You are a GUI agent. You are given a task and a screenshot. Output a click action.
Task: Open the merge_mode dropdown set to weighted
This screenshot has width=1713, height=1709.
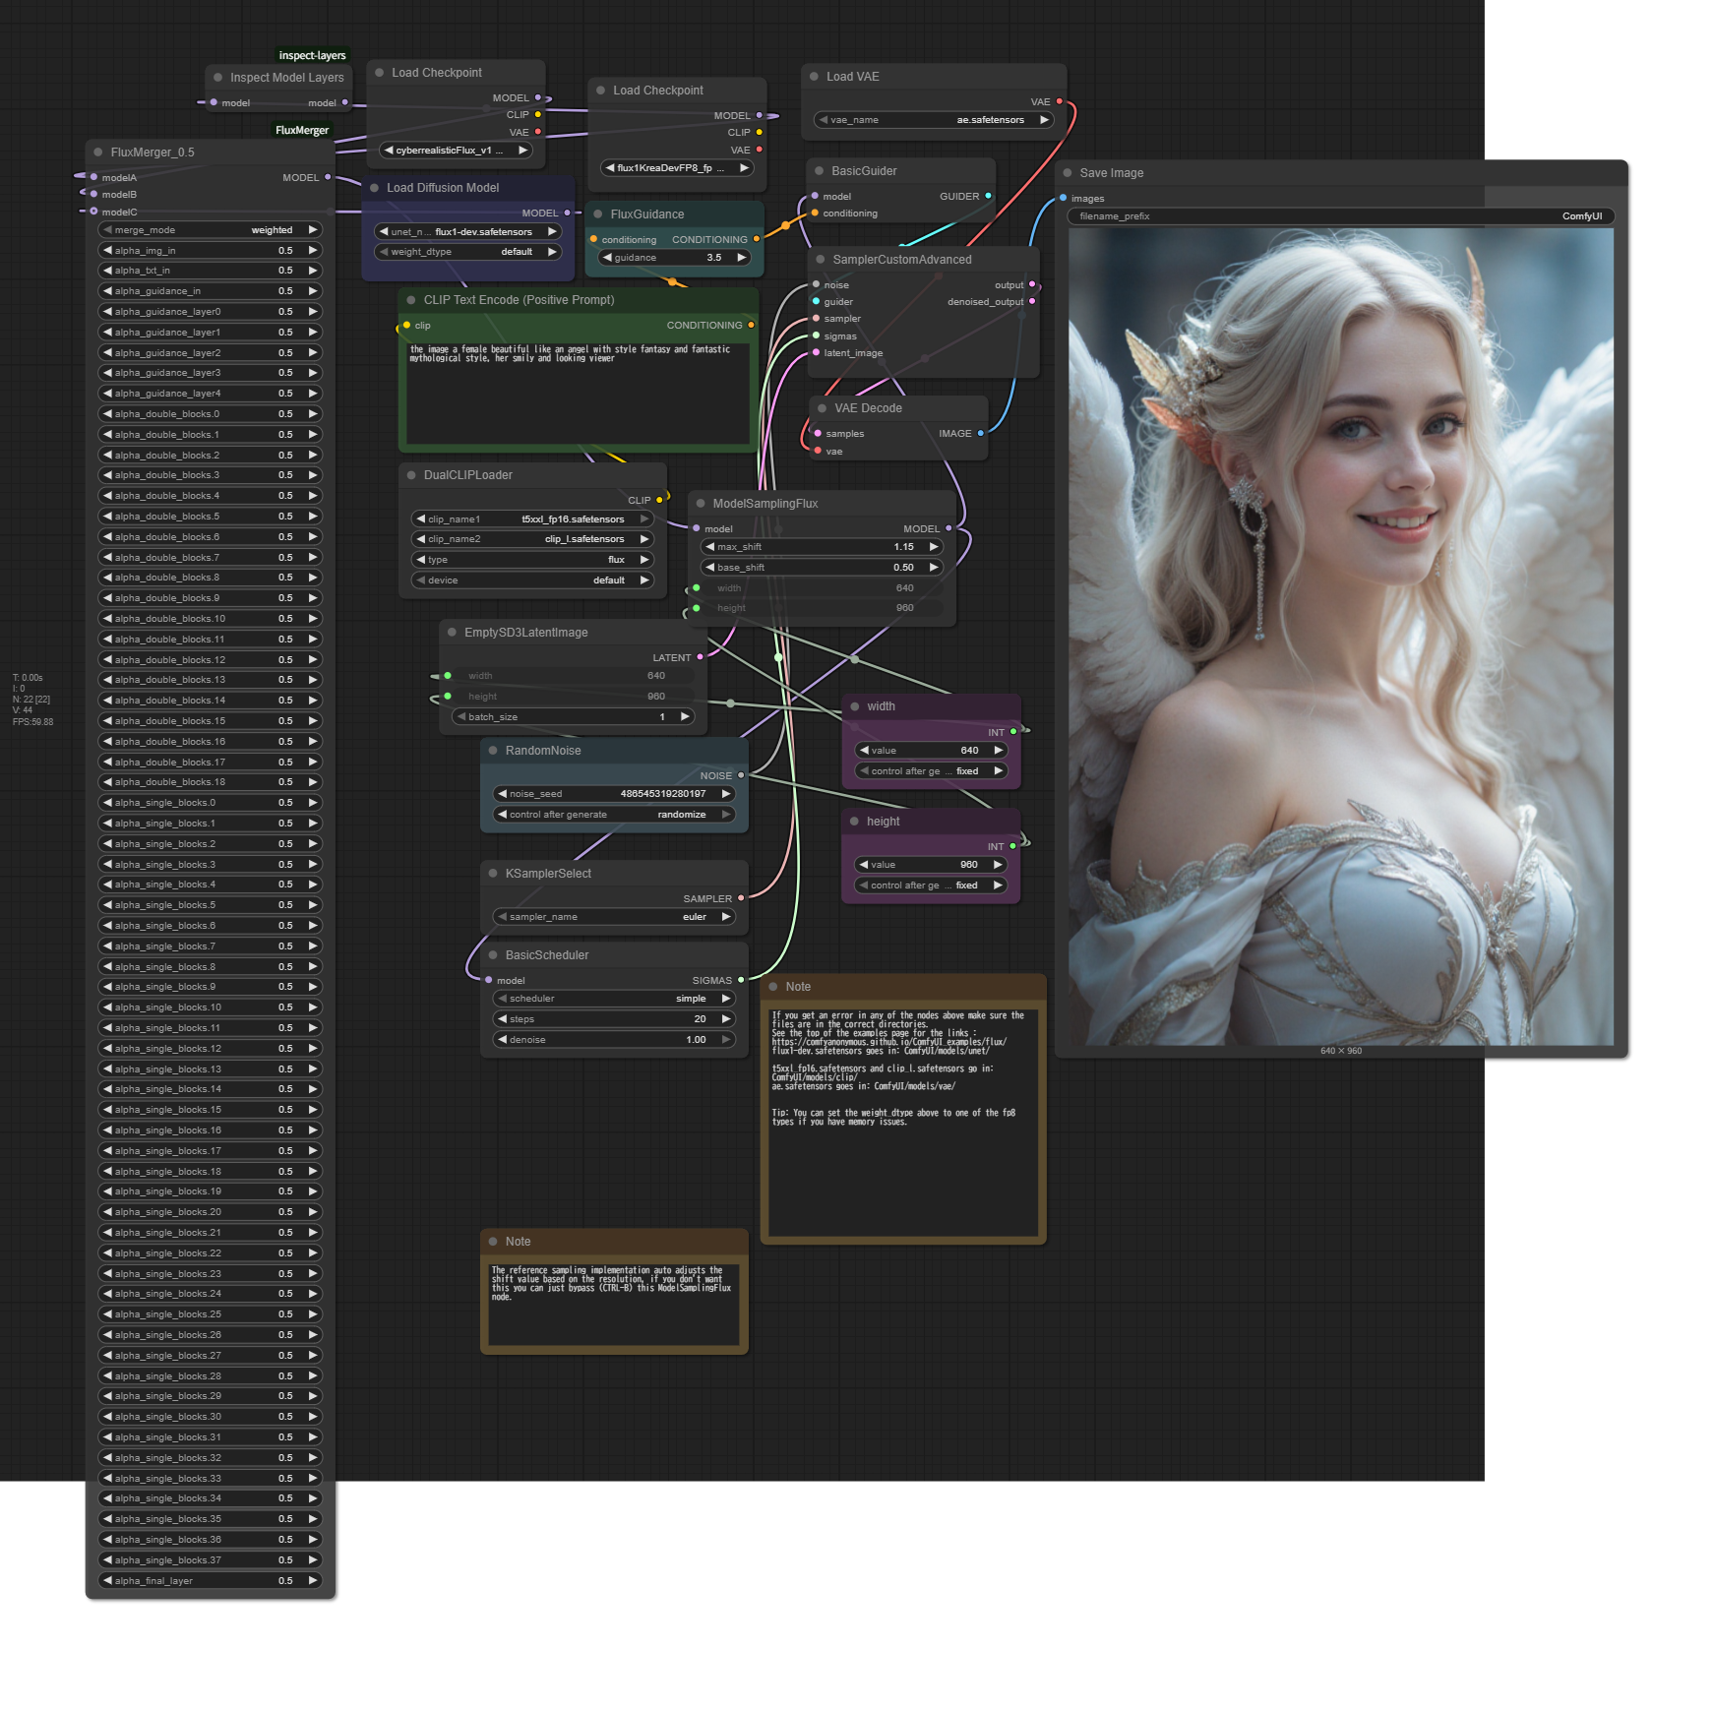(211, 230)
